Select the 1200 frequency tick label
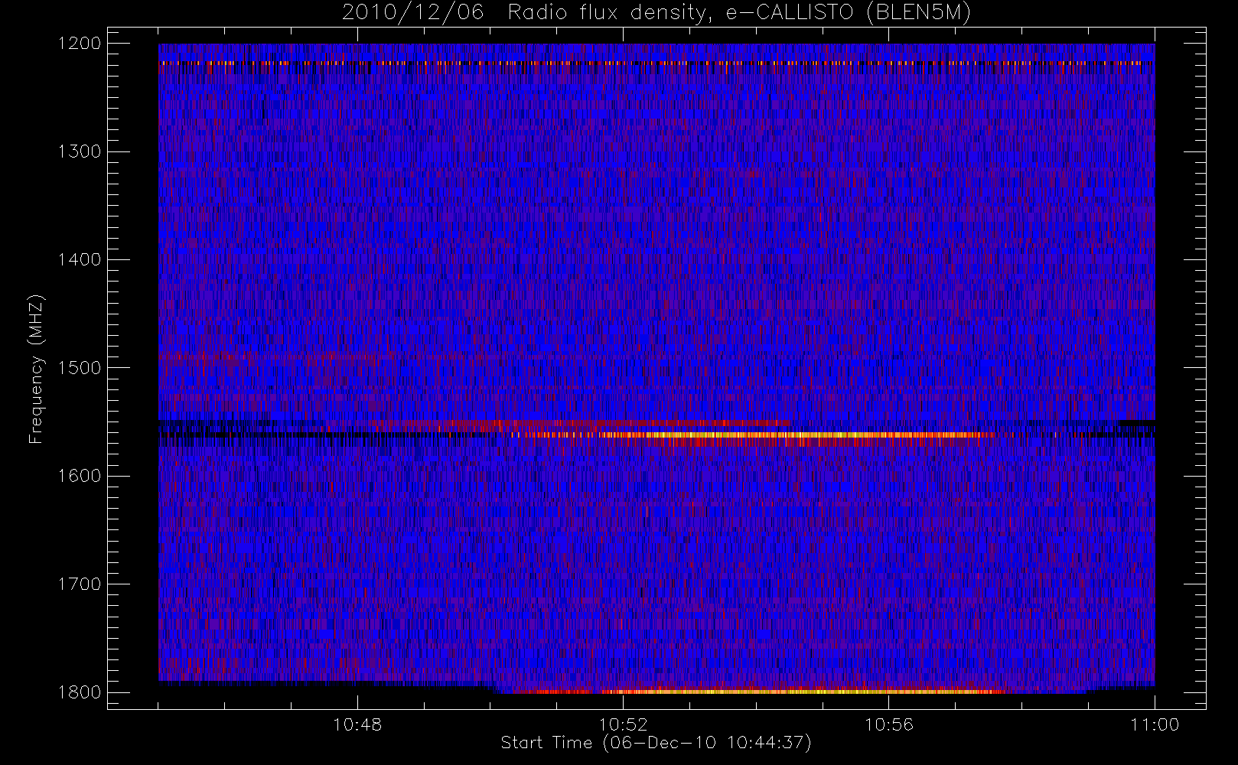1238x765 pixels. 80,44
